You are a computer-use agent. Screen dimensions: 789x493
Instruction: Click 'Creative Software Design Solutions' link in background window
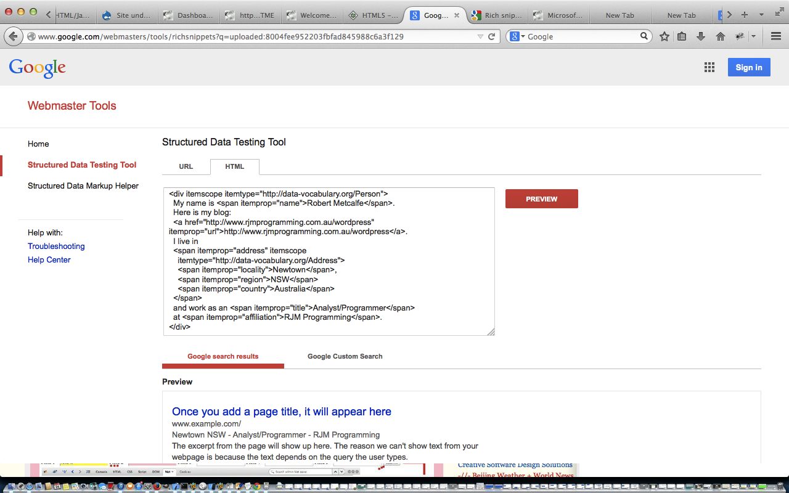[x=515, y=465]
